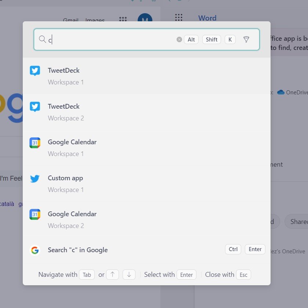Image resolution: width=308 pixels, height=308 pixels.
Task: Open Google apps grid in background Google page
Action: [123, 19]
